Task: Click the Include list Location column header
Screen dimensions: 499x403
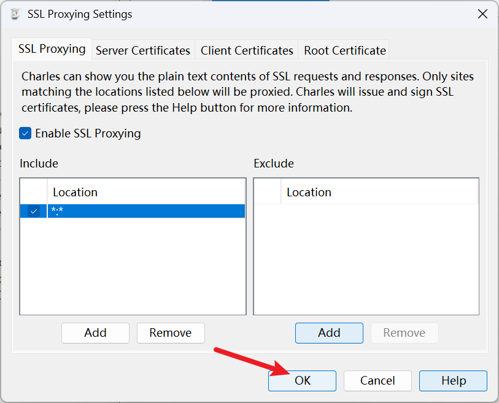Action: point(146,192)
